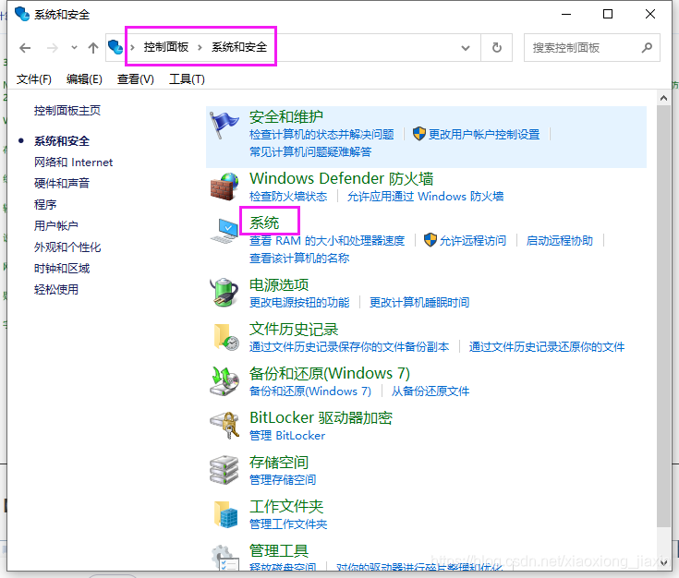
Task: Click 查看该计算机的名称 link
Action: click(299, 258)
